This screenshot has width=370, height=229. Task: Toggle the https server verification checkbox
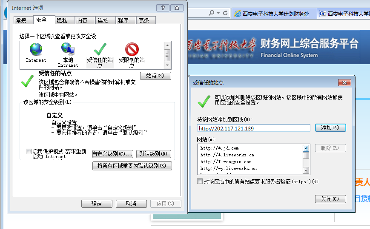point(200,181)
